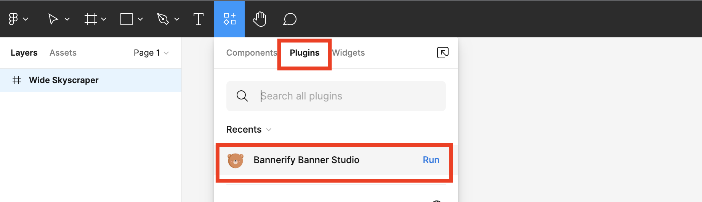Click the Search all plugins field
Image resolution: width=702 pixels, height=202 pixels.
343,96
